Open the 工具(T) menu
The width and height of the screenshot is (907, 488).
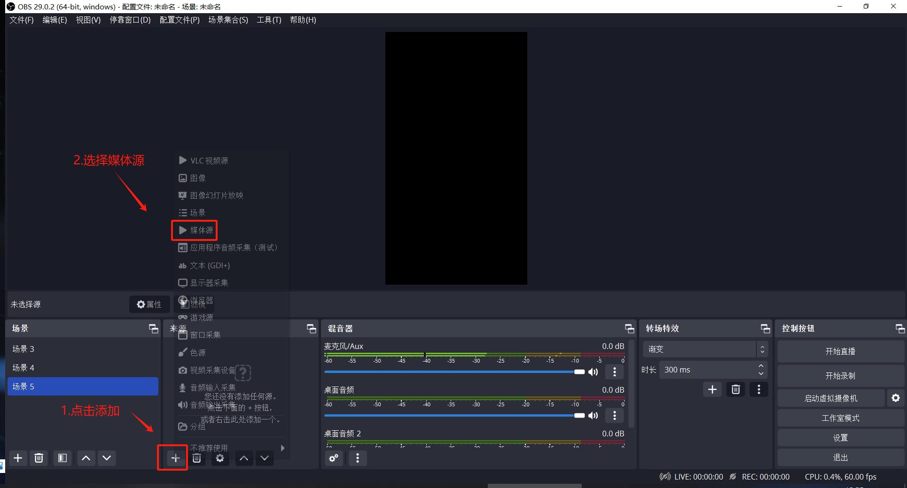(269, 20)
